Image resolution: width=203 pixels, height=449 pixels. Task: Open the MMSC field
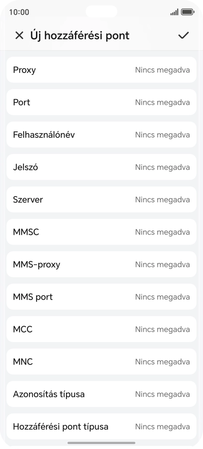click(x=101, y=232)
